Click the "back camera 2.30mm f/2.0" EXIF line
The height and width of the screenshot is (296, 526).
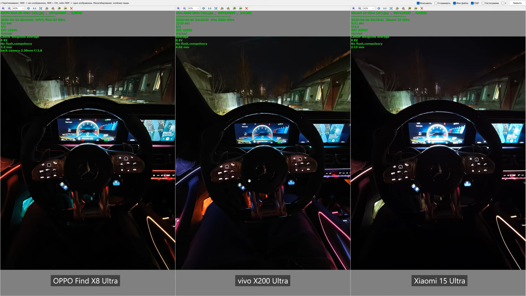[21, 51]
